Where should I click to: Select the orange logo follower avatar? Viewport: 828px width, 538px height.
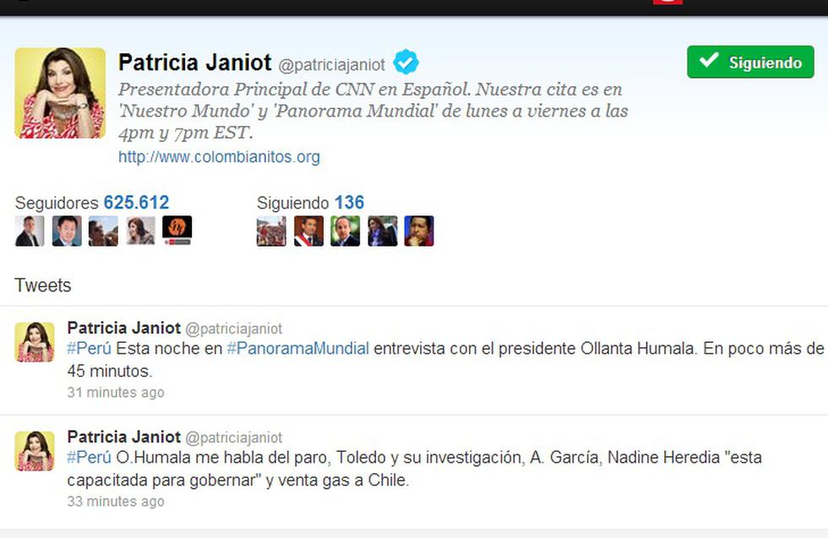pos(177,231)
